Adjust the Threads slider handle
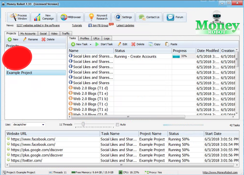The height and width of the screenshot is (175, 244). pos(83,124)
